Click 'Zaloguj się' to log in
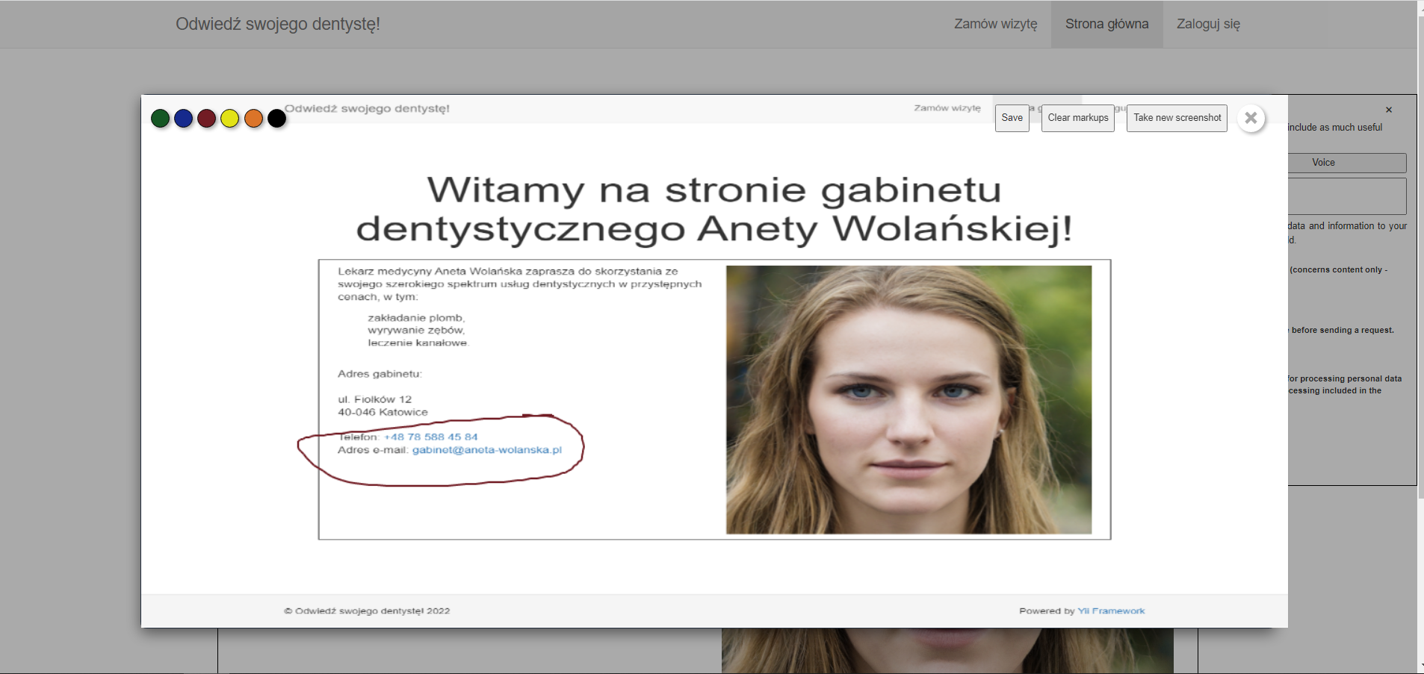Image resolution: width=1424 pixels, height=674 pixels. (x=1208, y=23)
